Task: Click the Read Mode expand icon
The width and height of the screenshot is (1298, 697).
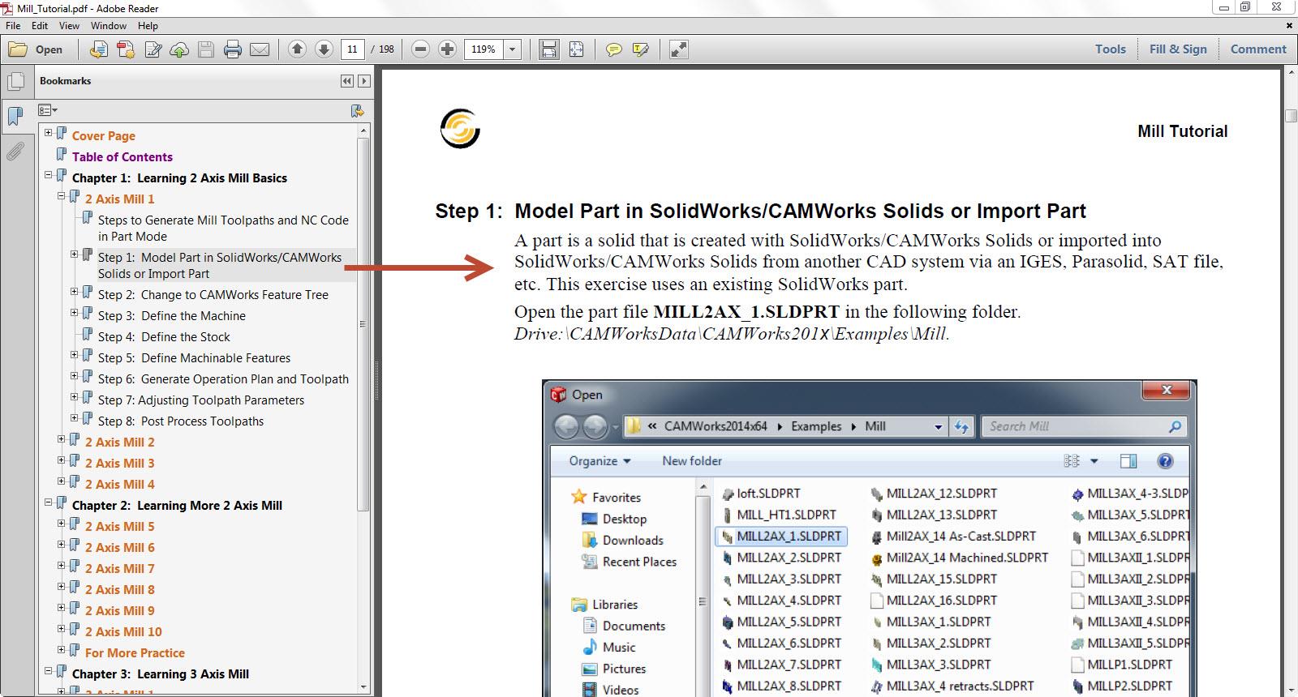Action: (679, 49)
